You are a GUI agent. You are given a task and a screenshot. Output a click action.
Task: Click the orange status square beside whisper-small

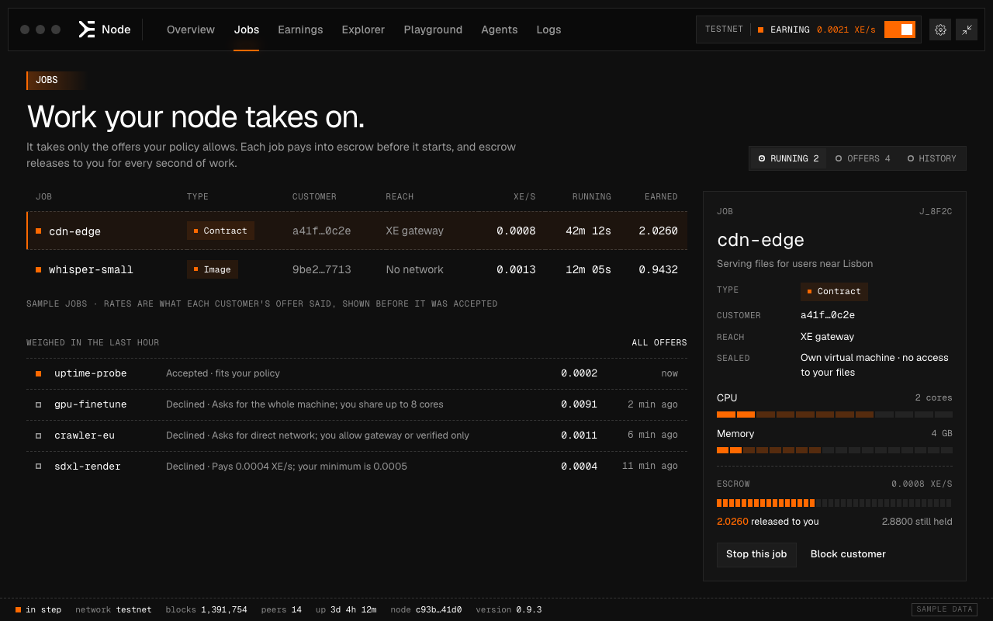point(38,269)
